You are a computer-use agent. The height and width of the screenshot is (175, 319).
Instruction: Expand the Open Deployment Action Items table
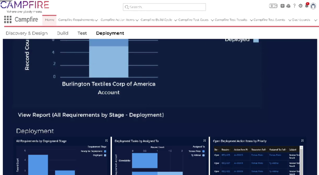coord(302,141)
